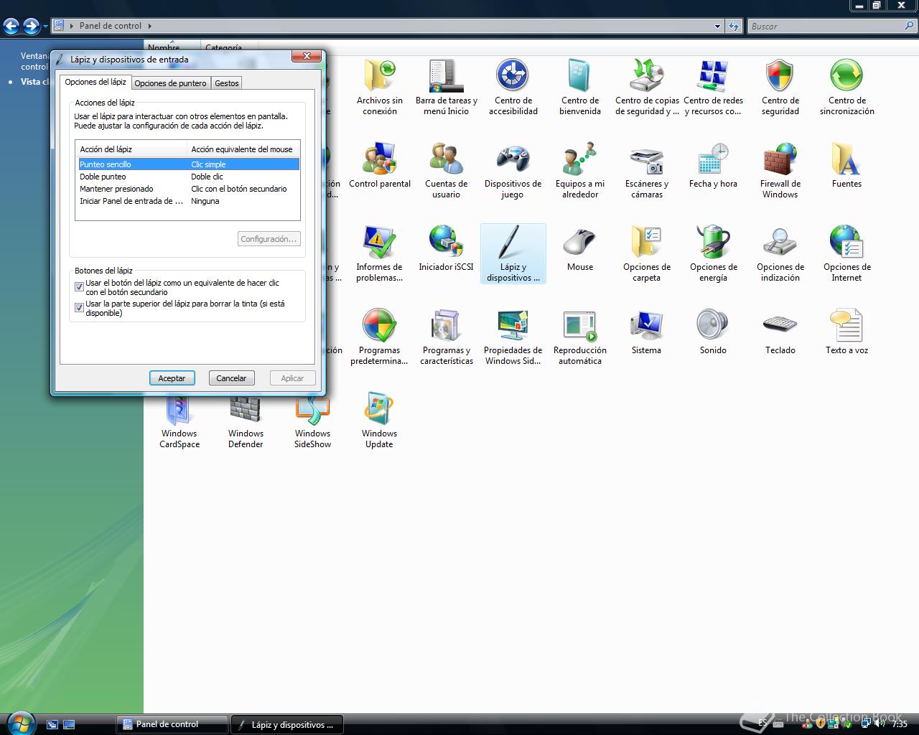Open Opciones de carpeta icon
Screen dimensions: 919x735
(646, 254)
